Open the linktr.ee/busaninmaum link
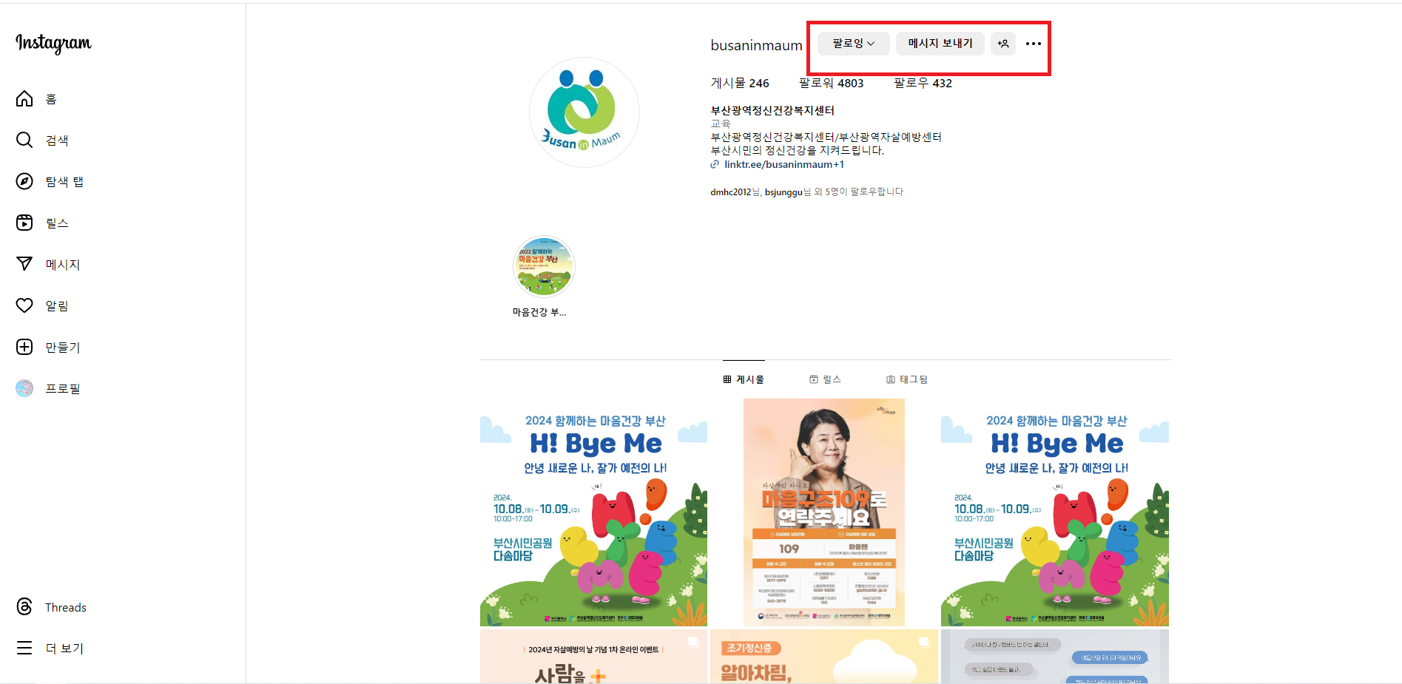Screen dimensions: 1402x684 783,164
